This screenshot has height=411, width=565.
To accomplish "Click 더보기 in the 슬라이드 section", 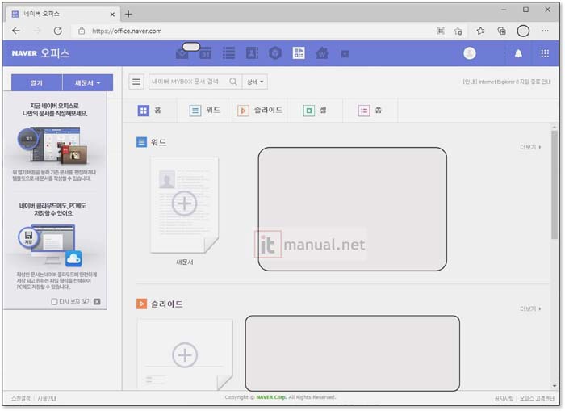I will pyautogui.click(x=530, y=308).
